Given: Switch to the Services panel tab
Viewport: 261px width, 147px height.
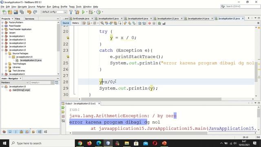Looking at the screenshot, I should pyautogui.click(x=30, y=19).
